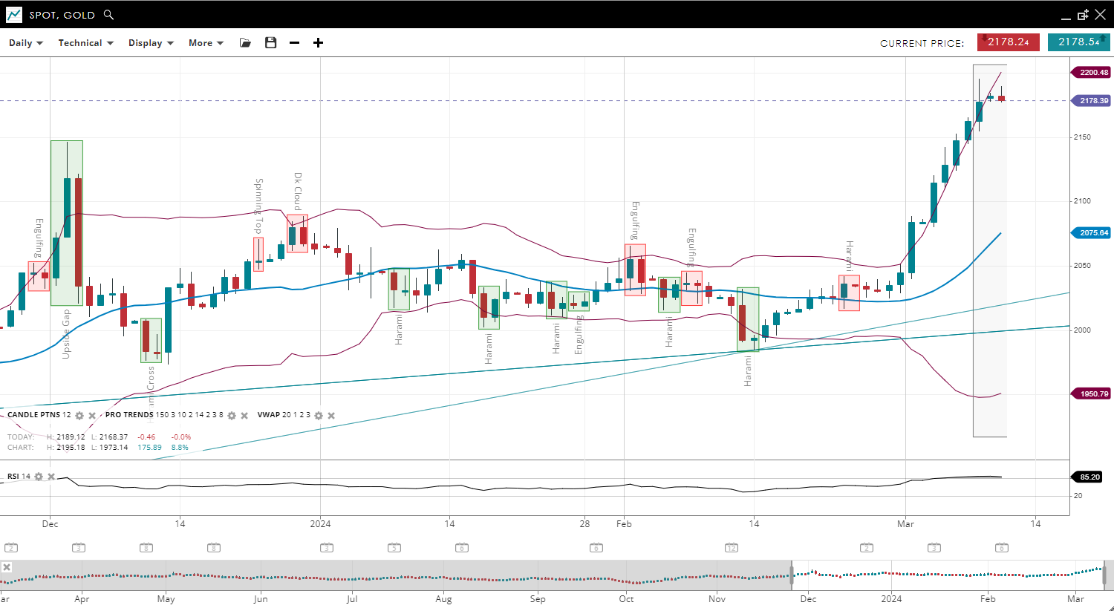Remove the VWAP indicator from chart
This screenshot has width=1114, height=611.
(331, 416)
